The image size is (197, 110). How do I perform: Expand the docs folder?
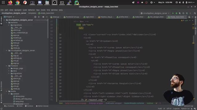point(9,71)
